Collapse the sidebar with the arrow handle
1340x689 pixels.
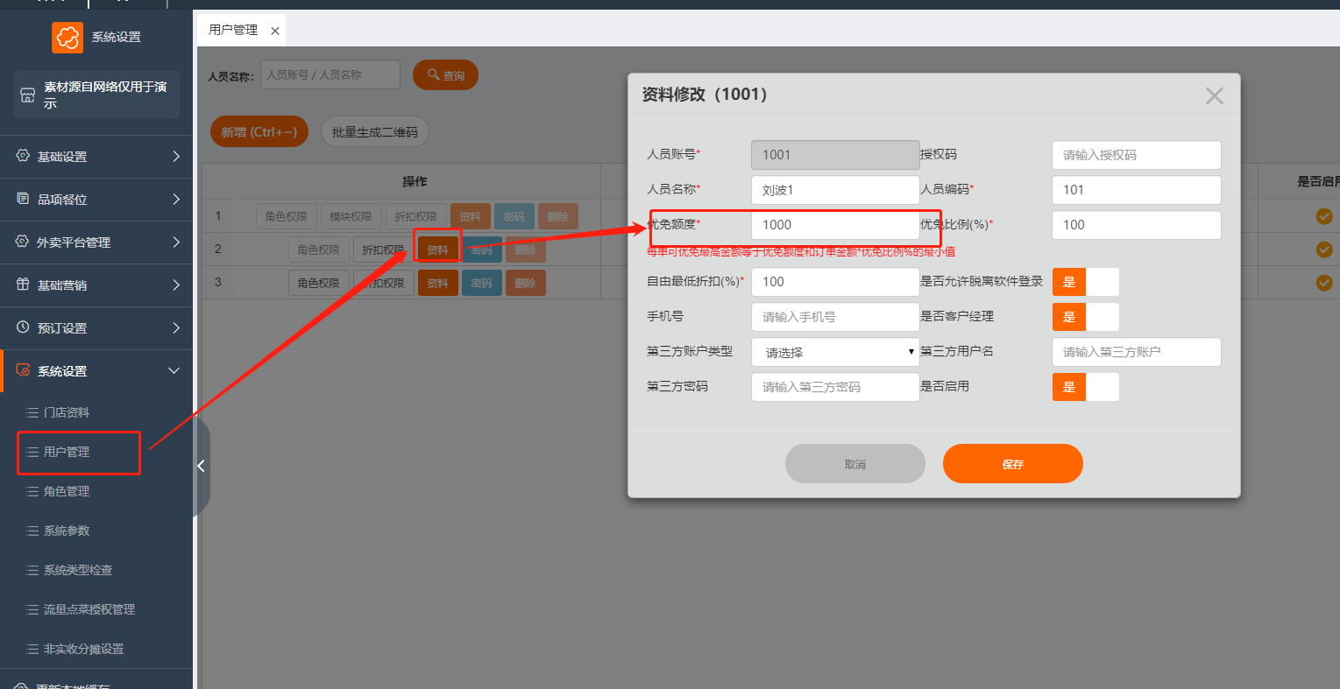pyautogui.click(x=201, y=466)
